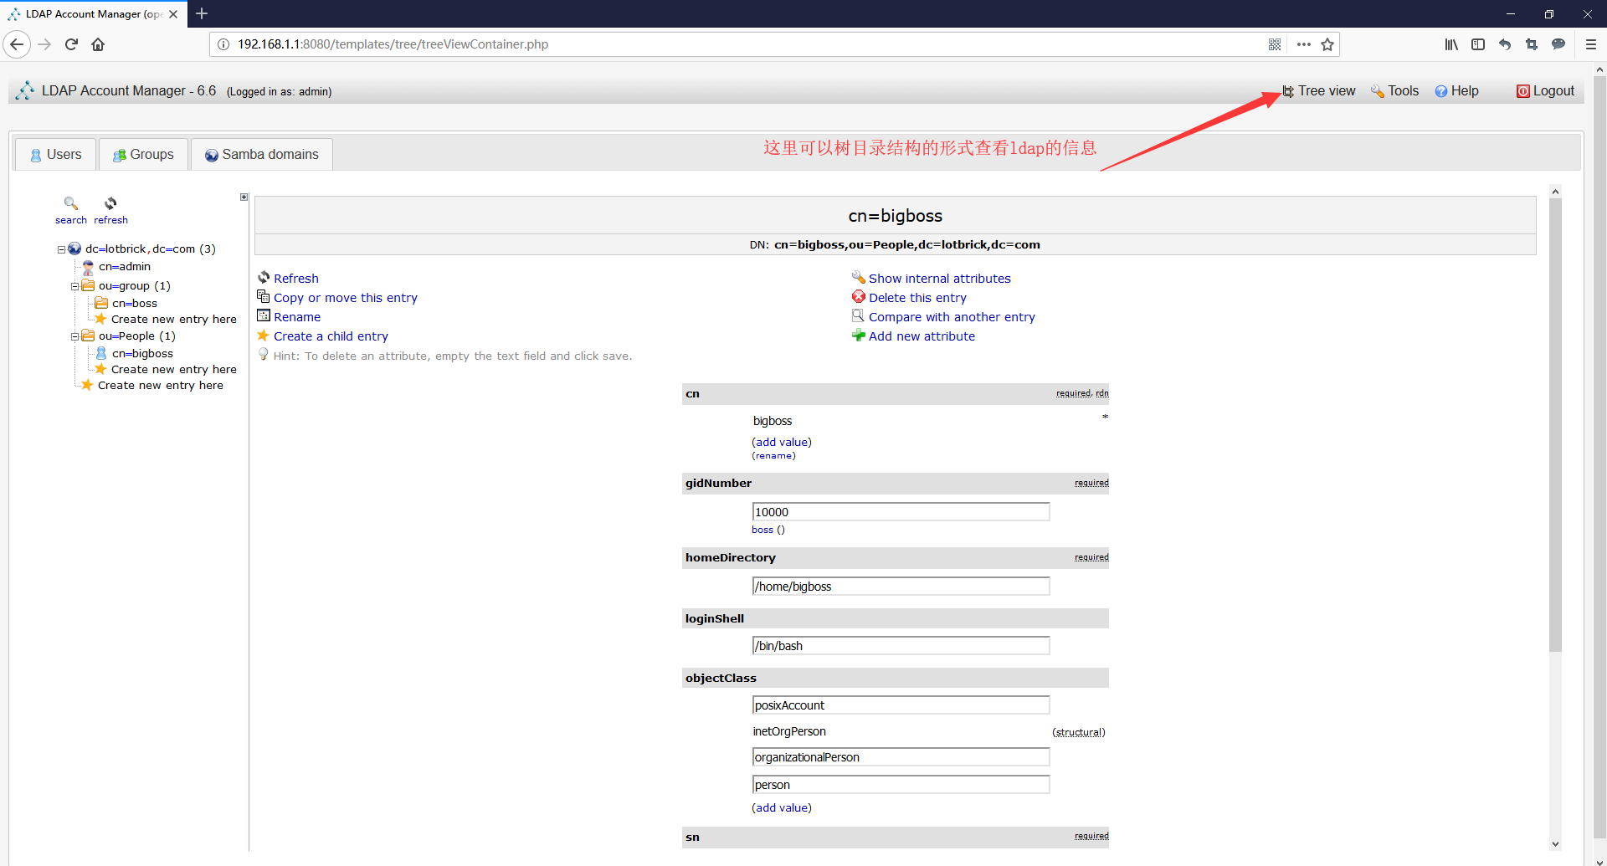The width and height of the screenshot is (1607, 866).
Task: Click the search icon above the directory tree
Action: 70,203
